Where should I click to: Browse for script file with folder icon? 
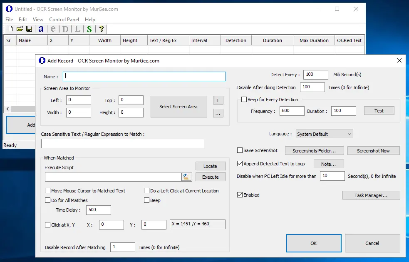coord(186,177)
